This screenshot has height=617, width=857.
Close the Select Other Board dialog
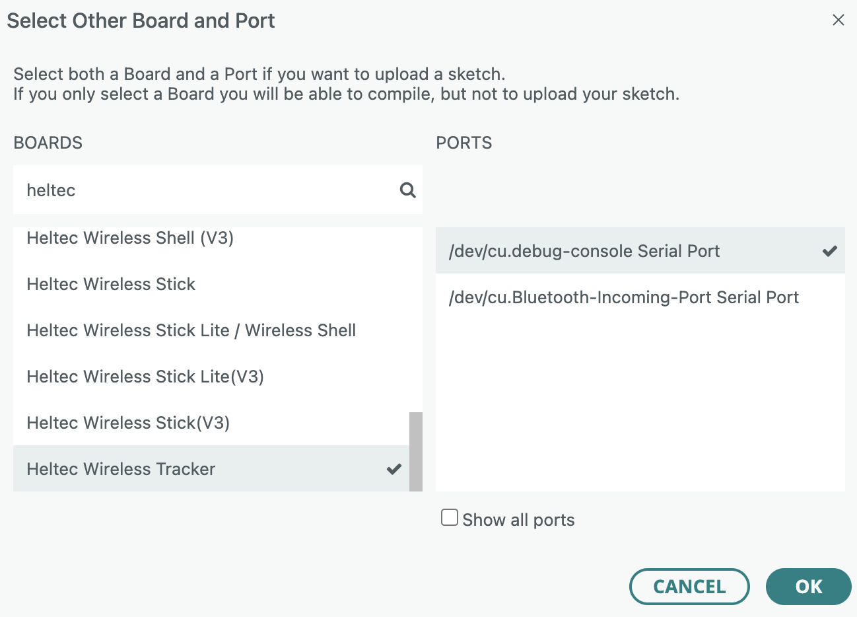pos(838,20)
